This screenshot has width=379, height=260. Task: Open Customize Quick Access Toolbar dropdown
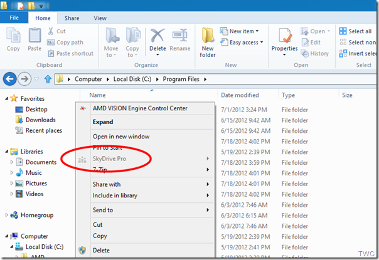tap(41, 6)
